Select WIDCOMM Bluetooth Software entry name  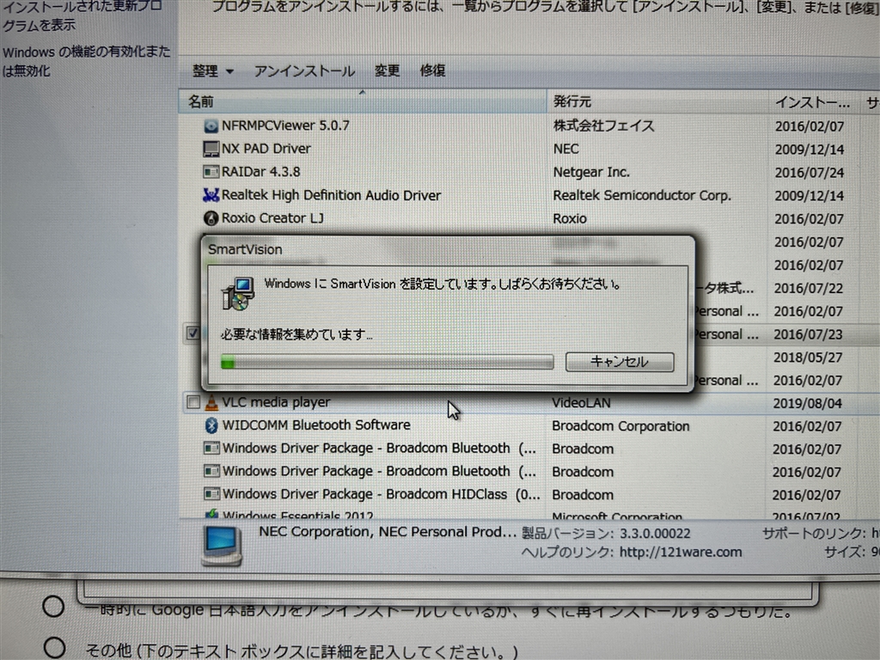click(x=316, y=425)
